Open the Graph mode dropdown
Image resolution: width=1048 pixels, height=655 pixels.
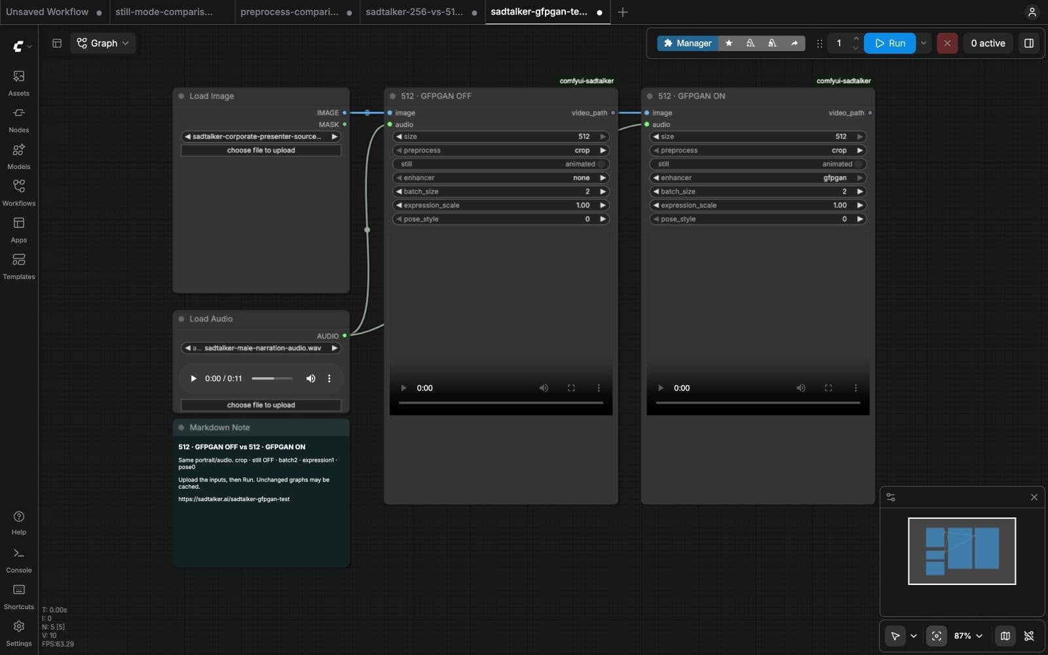(x=103, y=43)
